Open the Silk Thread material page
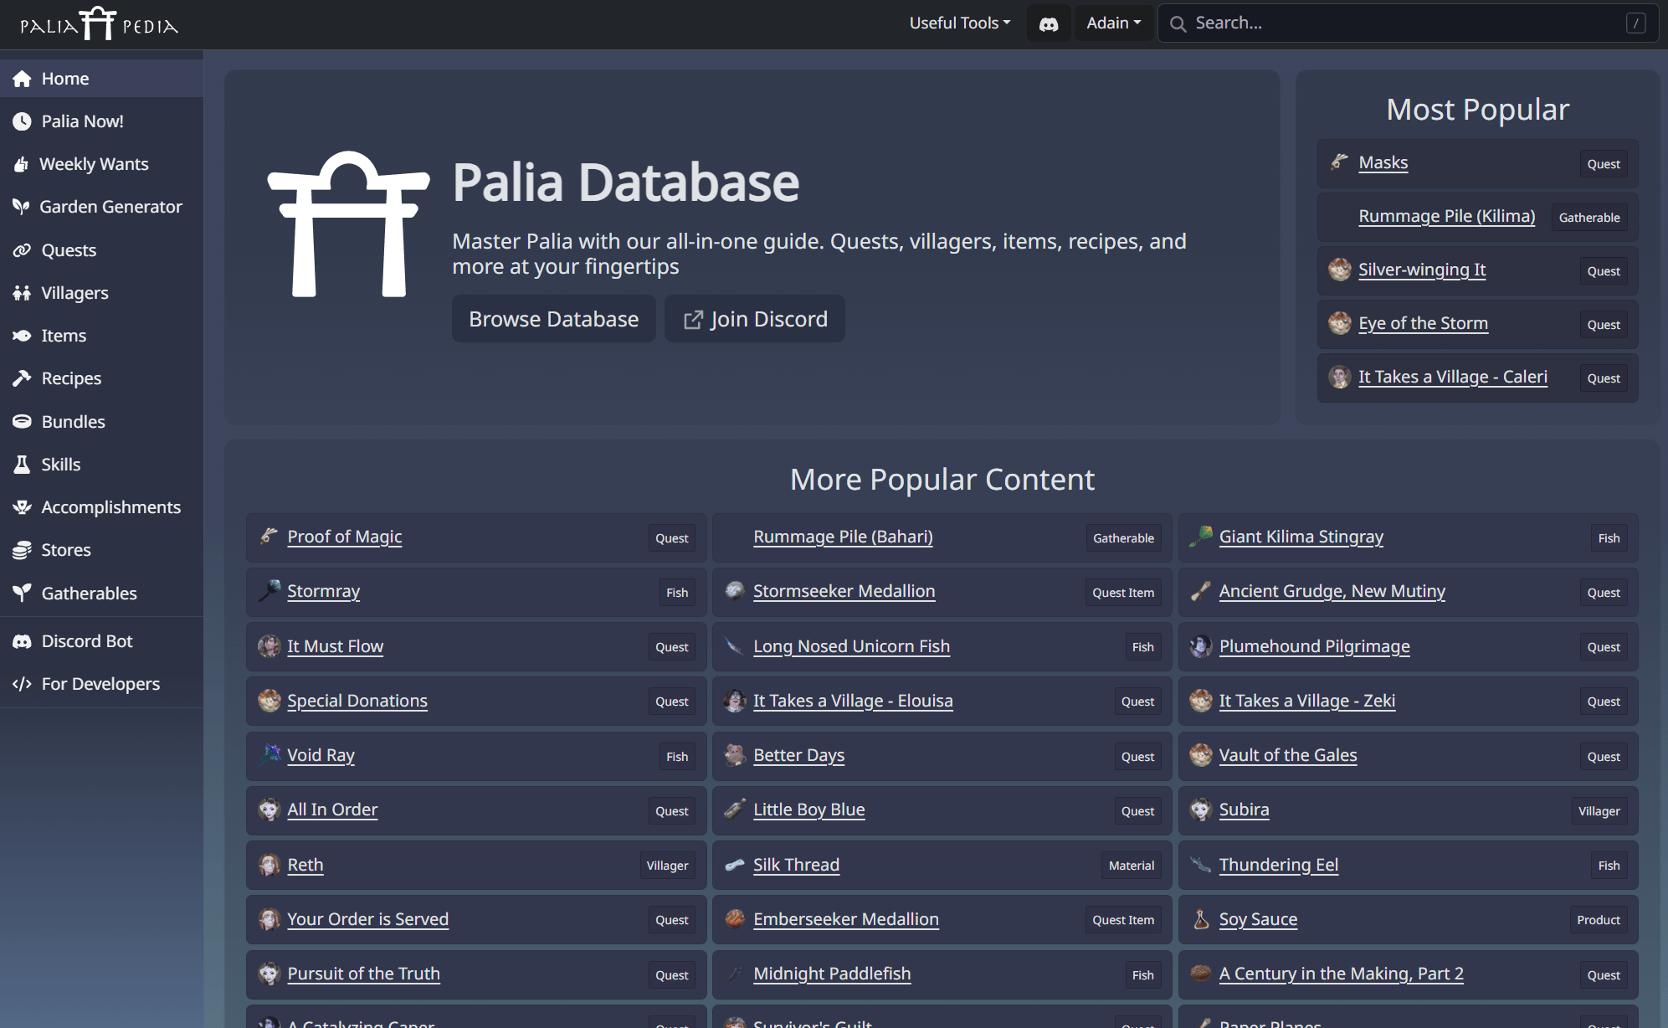This screenshot has height=1028, width=1668. (796, 865)
